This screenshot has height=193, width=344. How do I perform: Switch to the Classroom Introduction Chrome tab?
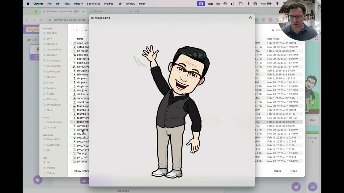coord(64,12)
